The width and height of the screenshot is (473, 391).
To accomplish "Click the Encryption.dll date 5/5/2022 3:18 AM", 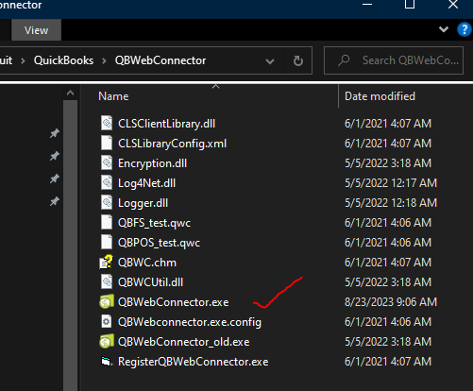I will 388,163.
